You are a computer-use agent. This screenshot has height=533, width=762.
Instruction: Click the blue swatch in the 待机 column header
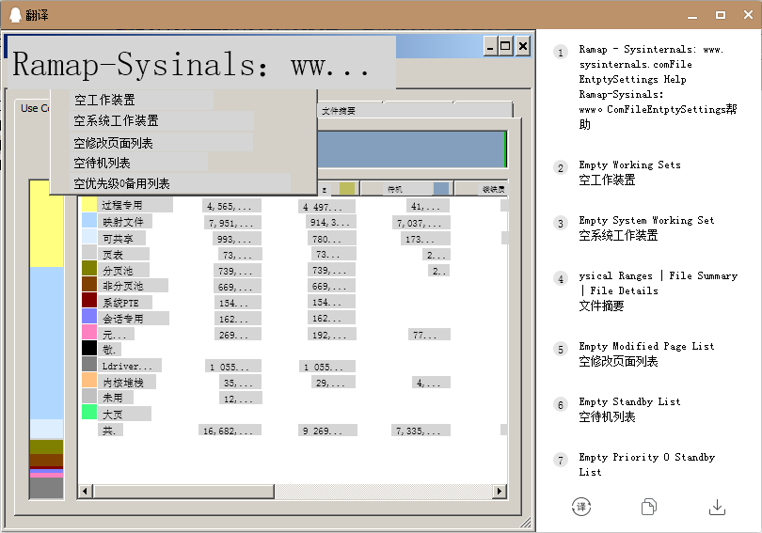click(x=441, y=189)
